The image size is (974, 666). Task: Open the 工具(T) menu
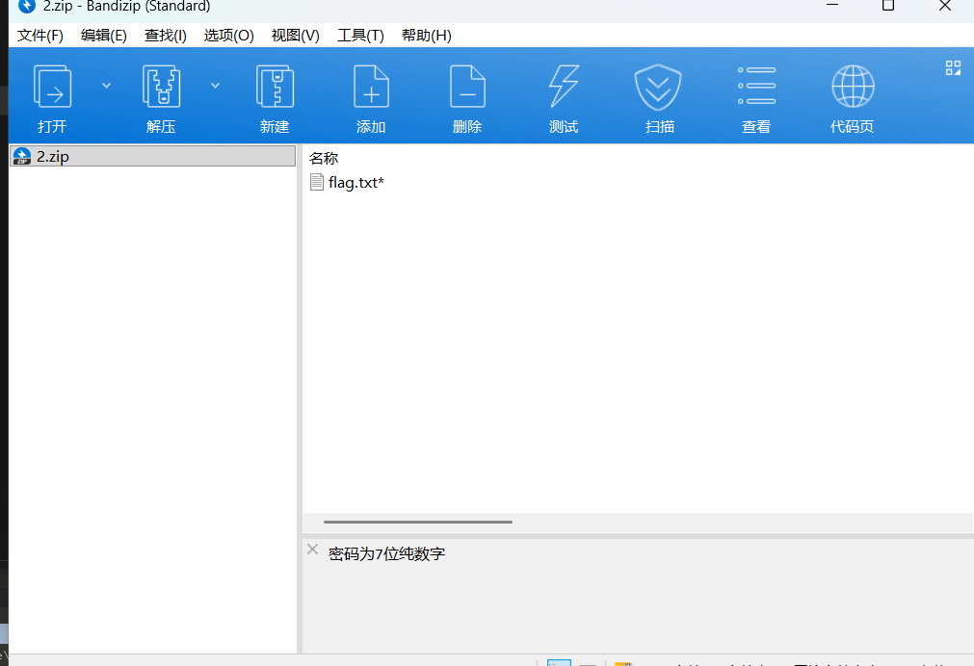[360, 36]
